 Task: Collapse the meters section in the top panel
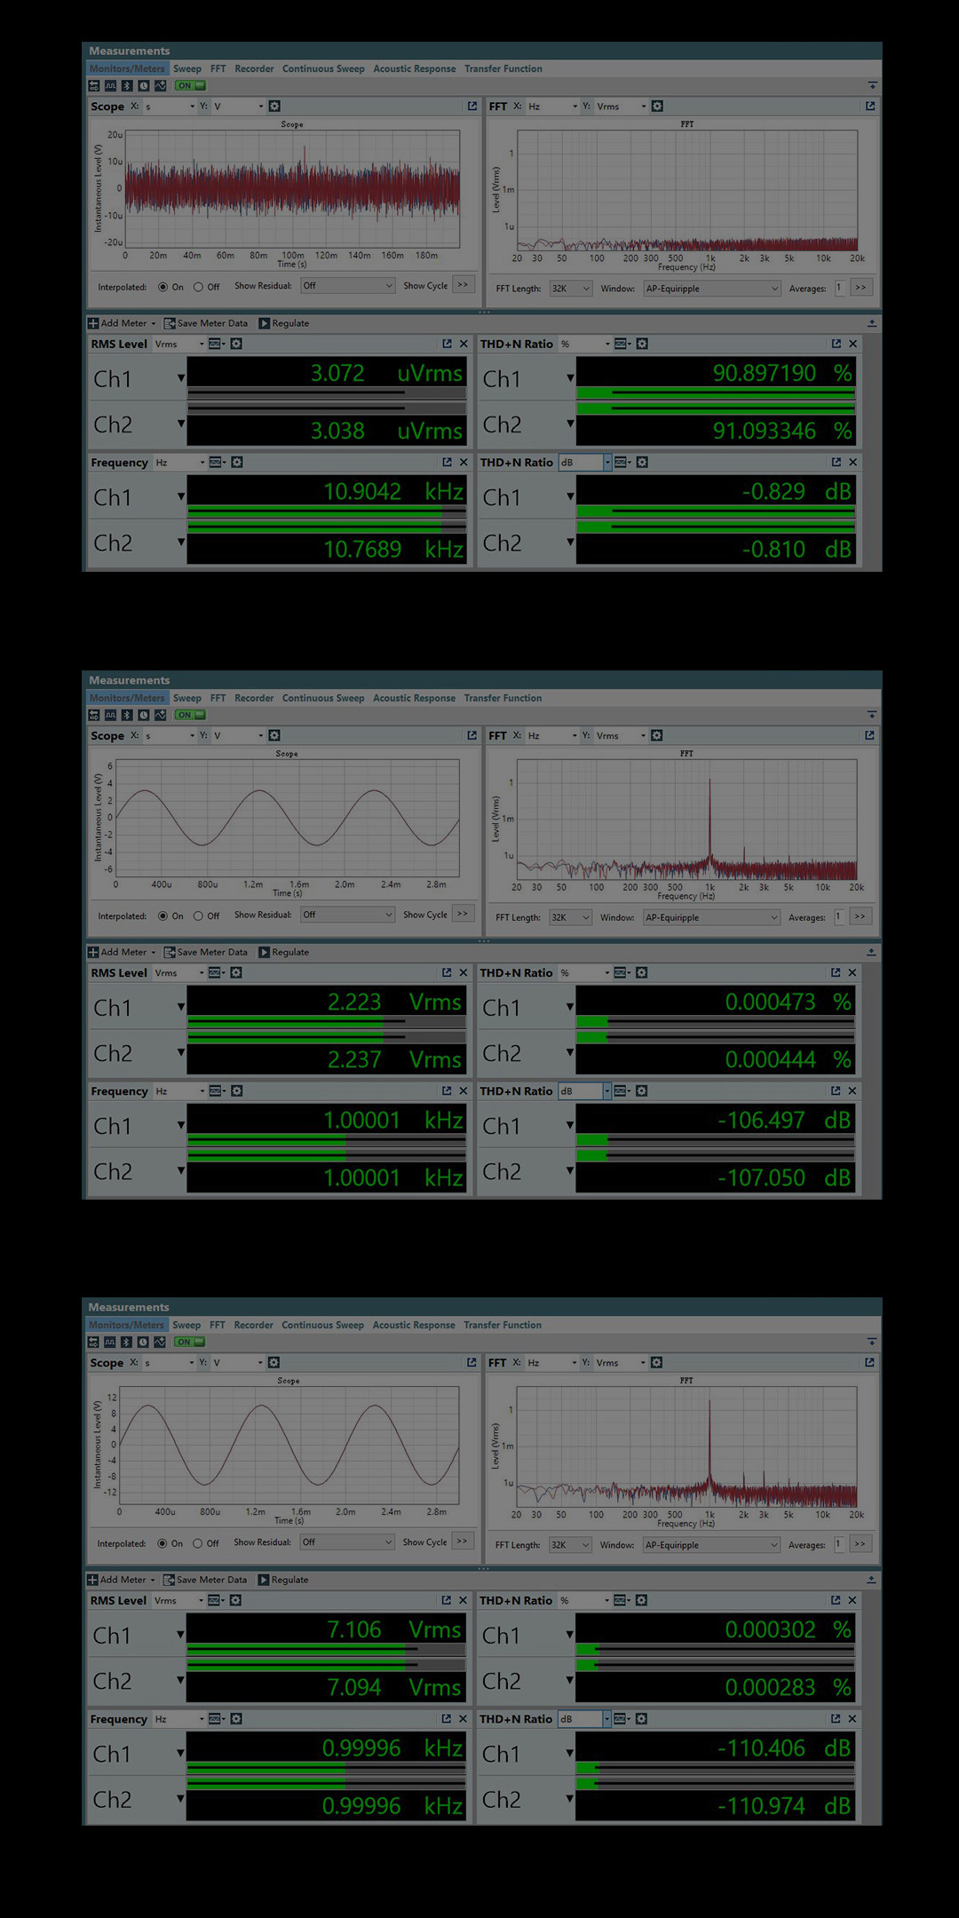point(872,323)
